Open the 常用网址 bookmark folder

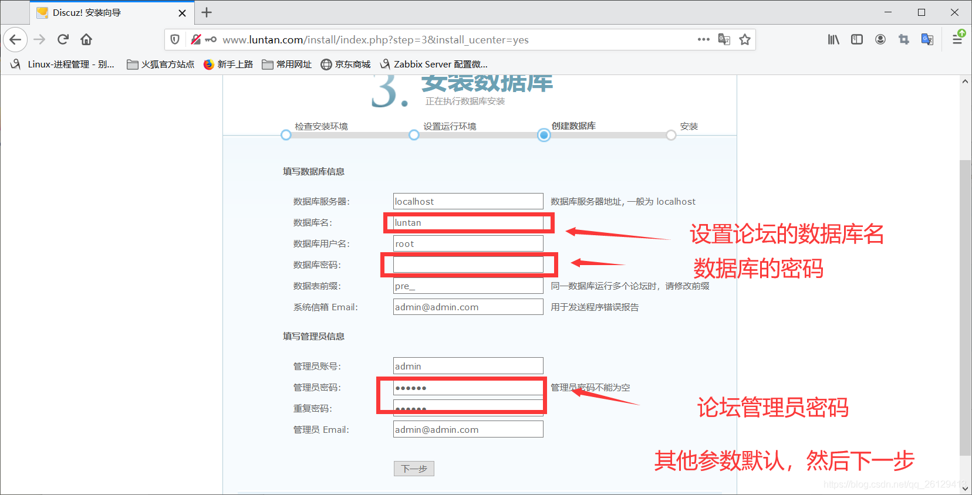click(x=287, y=65)
